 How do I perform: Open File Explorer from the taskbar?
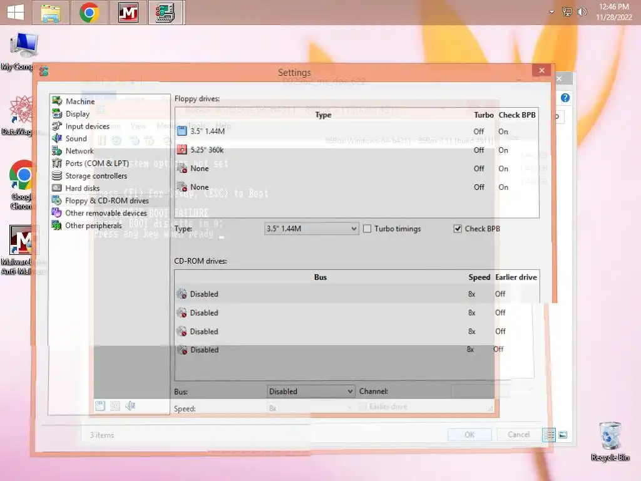(51, 13)
